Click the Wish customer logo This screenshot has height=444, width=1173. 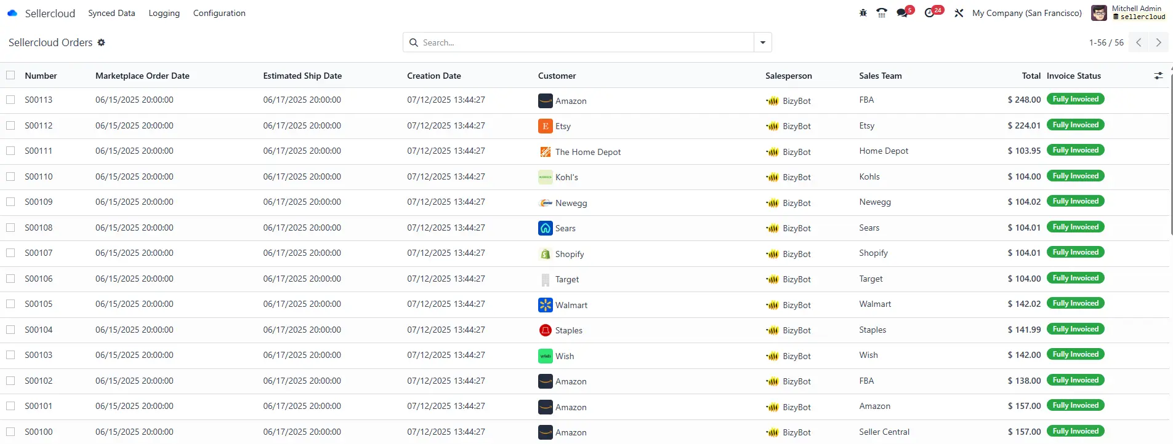[546, 356]
